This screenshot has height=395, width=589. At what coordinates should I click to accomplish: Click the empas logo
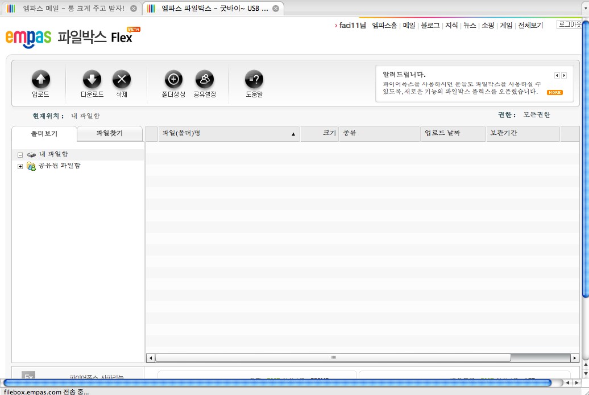coord(28,38)
